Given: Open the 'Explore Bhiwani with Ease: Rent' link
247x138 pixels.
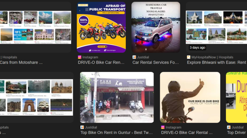Looking at the screenshot, I should click(x=217, y=62).
